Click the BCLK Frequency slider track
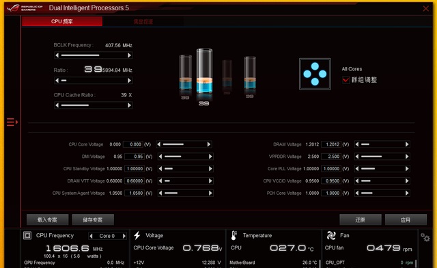Viewport: 437px width, 268px height. (93, 55)
